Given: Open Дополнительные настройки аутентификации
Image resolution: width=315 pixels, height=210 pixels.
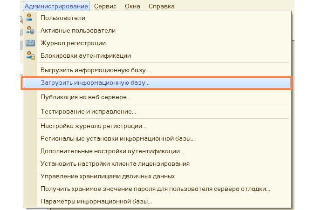Looking at the screenshot, I should pos(157,151).
